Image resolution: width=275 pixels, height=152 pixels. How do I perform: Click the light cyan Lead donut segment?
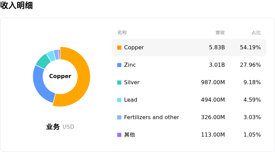(51, 56)
